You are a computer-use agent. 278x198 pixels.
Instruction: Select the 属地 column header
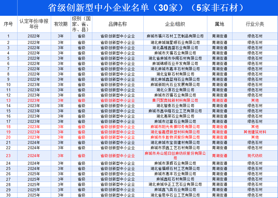point(220,24)
